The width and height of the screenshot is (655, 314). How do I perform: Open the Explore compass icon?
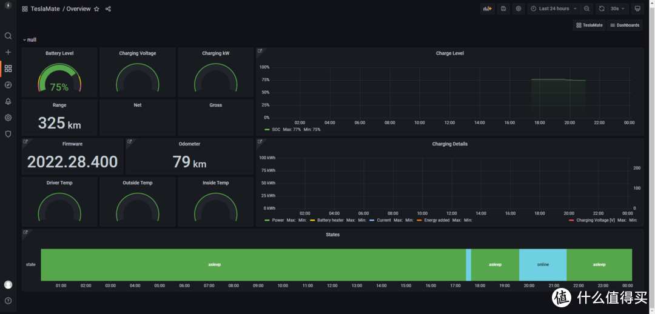(x=8, y=85)
